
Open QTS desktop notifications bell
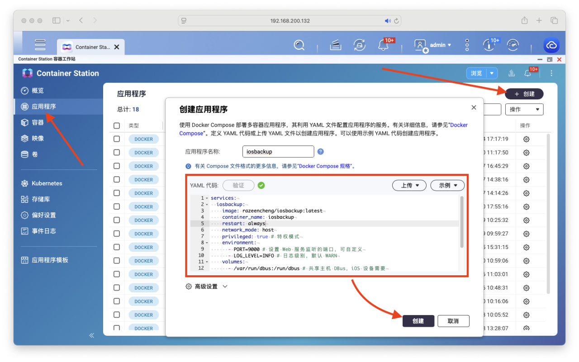384,45
